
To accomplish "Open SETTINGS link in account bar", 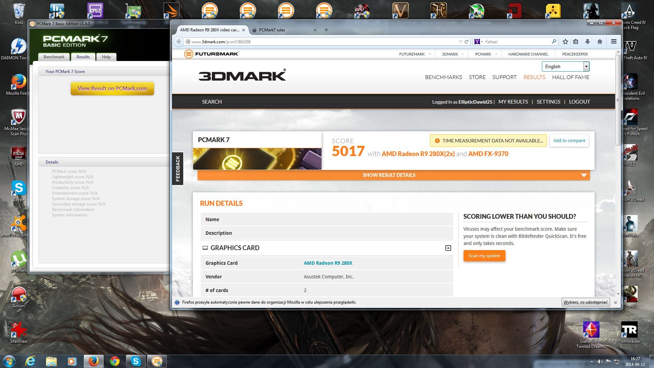I will [548, 102].
